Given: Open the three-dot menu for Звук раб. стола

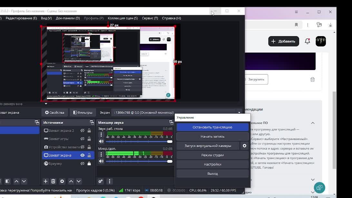Looking at the screenshot, I should pos(101,134).
